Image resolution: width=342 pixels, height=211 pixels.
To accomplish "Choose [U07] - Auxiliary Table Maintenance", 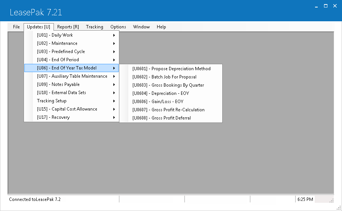I will tap(71, 76).
